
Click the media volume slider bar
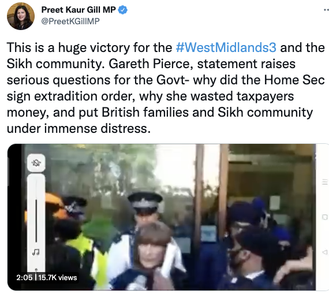36,221
